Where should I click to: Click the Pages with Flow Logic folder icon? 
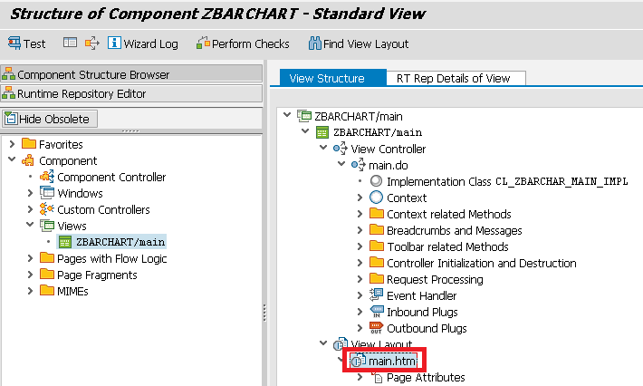pyautogui.click(x=47, y=258)
